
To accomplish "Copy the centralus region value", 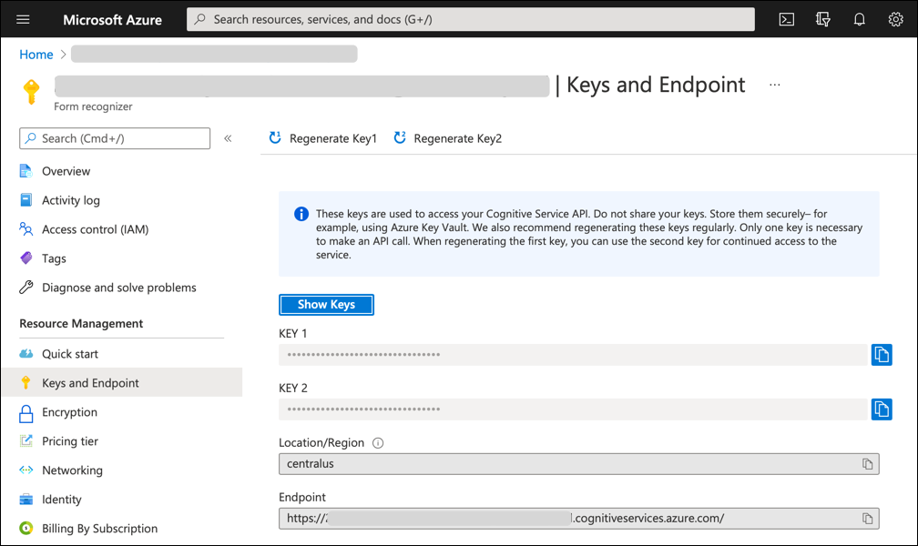I will tap(867, 464).
